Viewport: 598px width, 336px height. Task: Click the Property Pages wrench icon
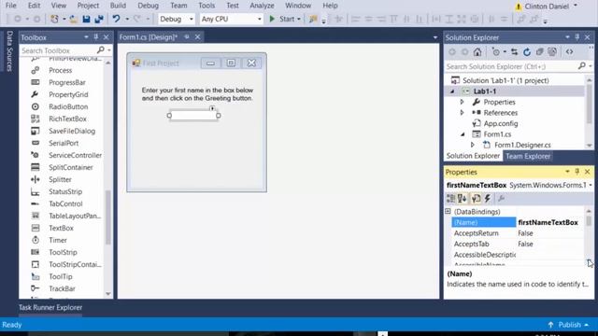click(502, 199)
